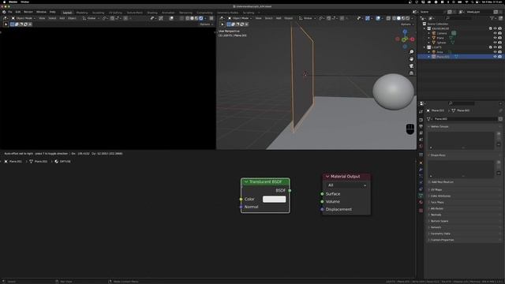Screen dimensions: 505x284
Task: Click the mesh name field Plane.002
Action: click(x=465, y=119)
